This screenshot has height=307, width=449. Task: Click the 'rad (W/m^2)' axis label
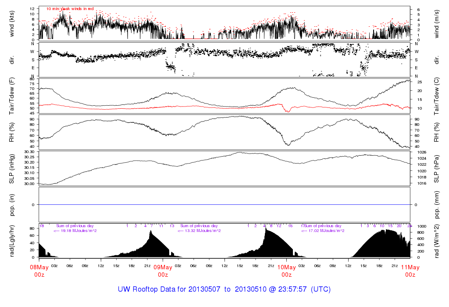click(438, 241)
